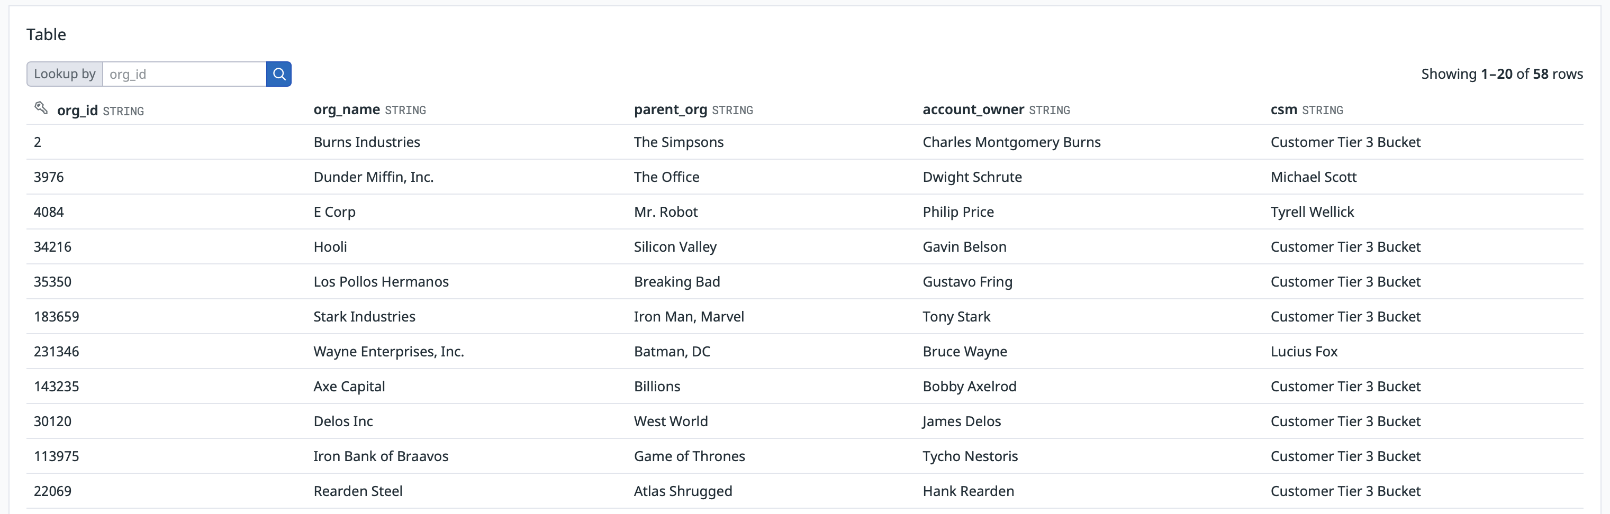1610x514 pixels.
Task: Click the key icon beside org_id column
Action: click(41, 107)
